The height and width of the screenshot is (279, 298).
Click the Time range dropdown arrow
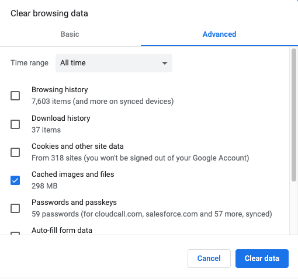tap(165, 63)
